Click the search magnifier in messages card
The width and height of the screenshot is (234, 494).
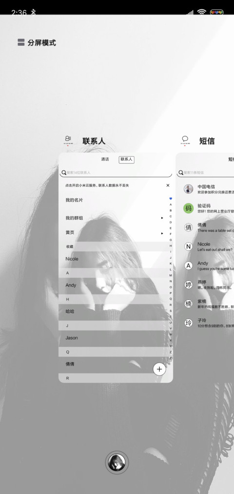(x=181, y=173)
